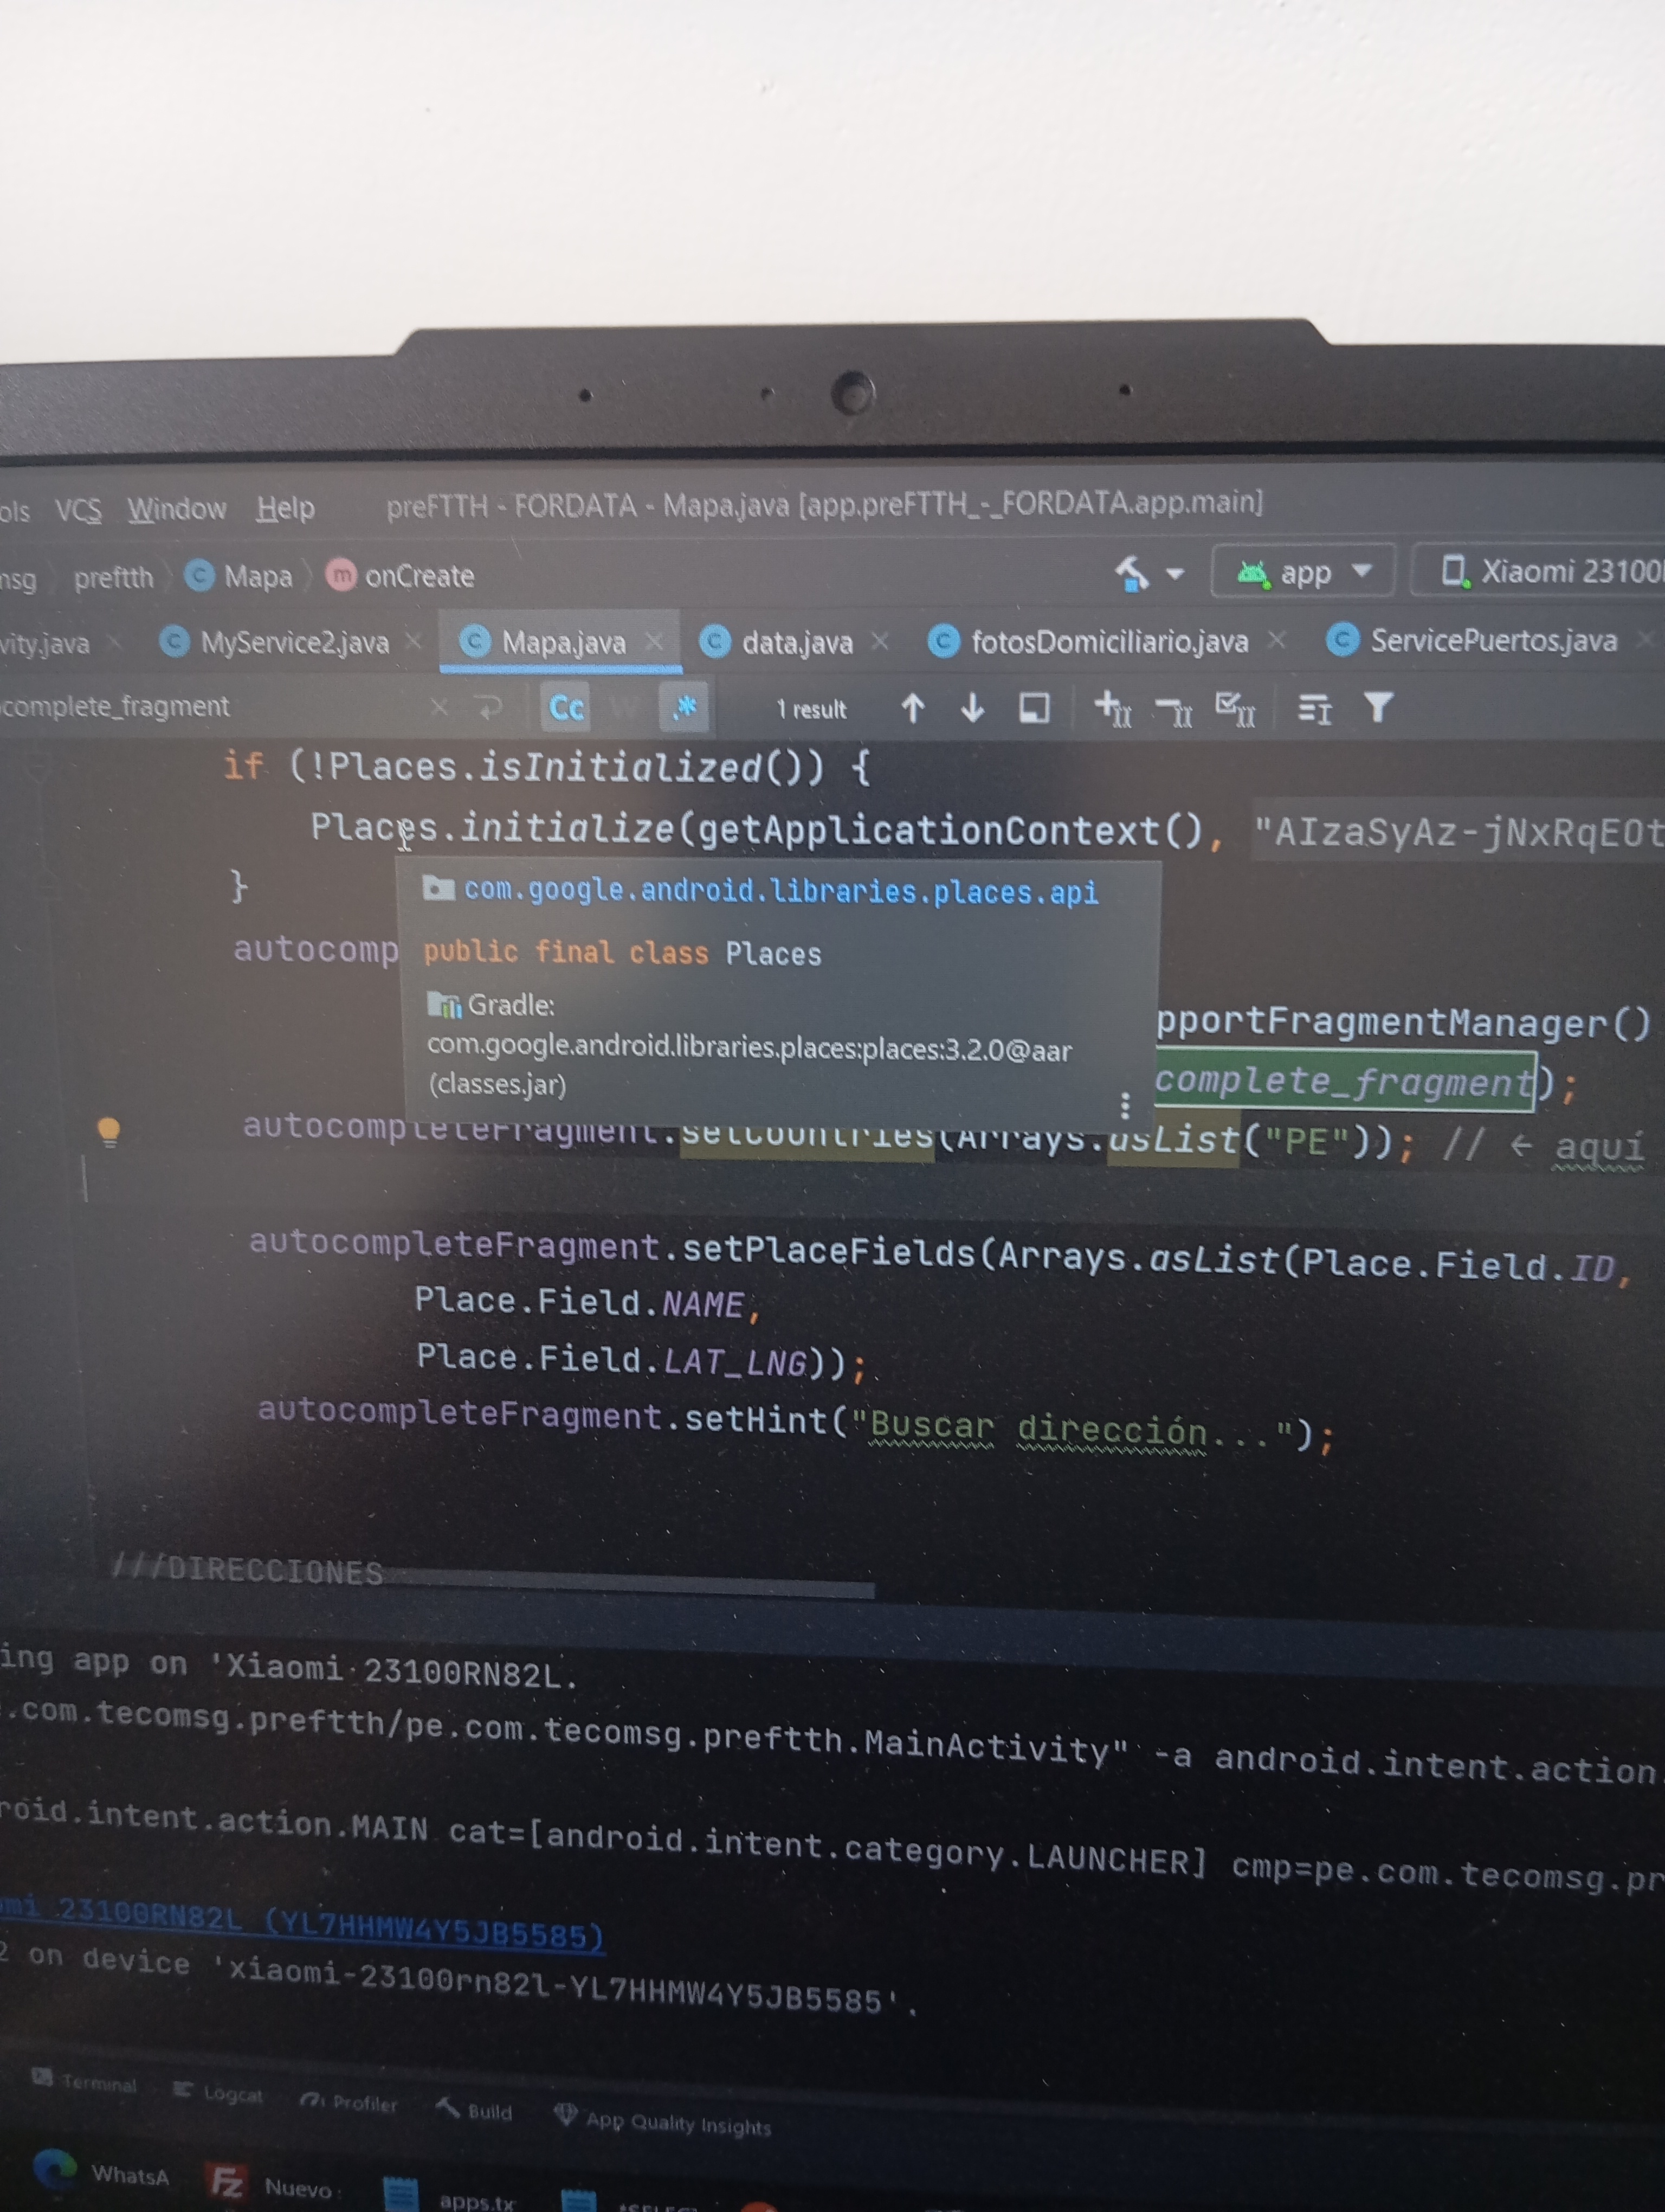The width and height of the screenshot is (1665, 2212).
Task: Go to next search occurrence arrow
Action: click(x=972, y=709)
